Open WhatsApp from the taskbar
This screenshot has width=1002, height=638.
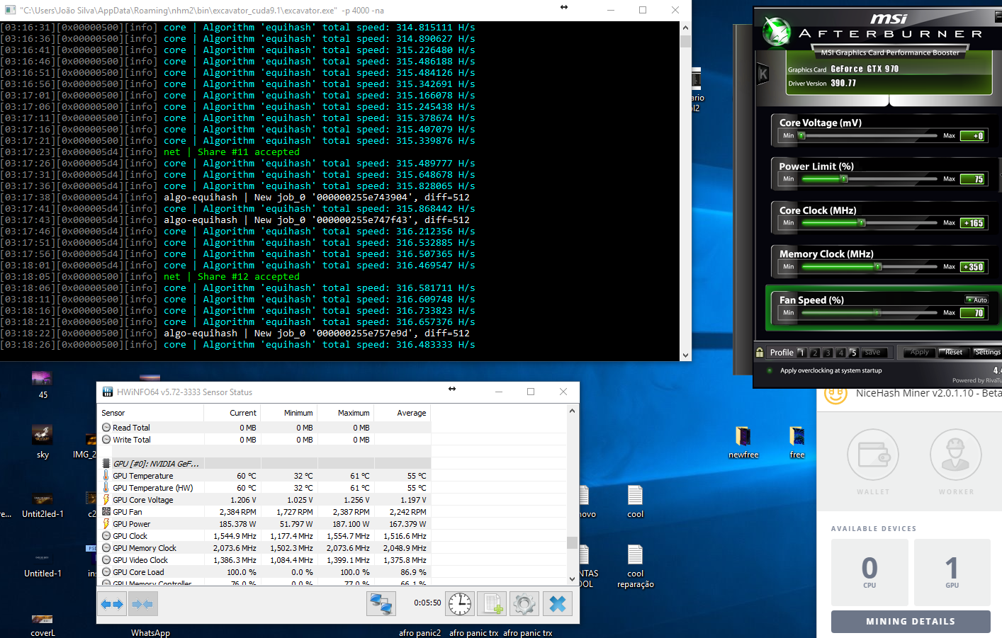coord(150,632)
